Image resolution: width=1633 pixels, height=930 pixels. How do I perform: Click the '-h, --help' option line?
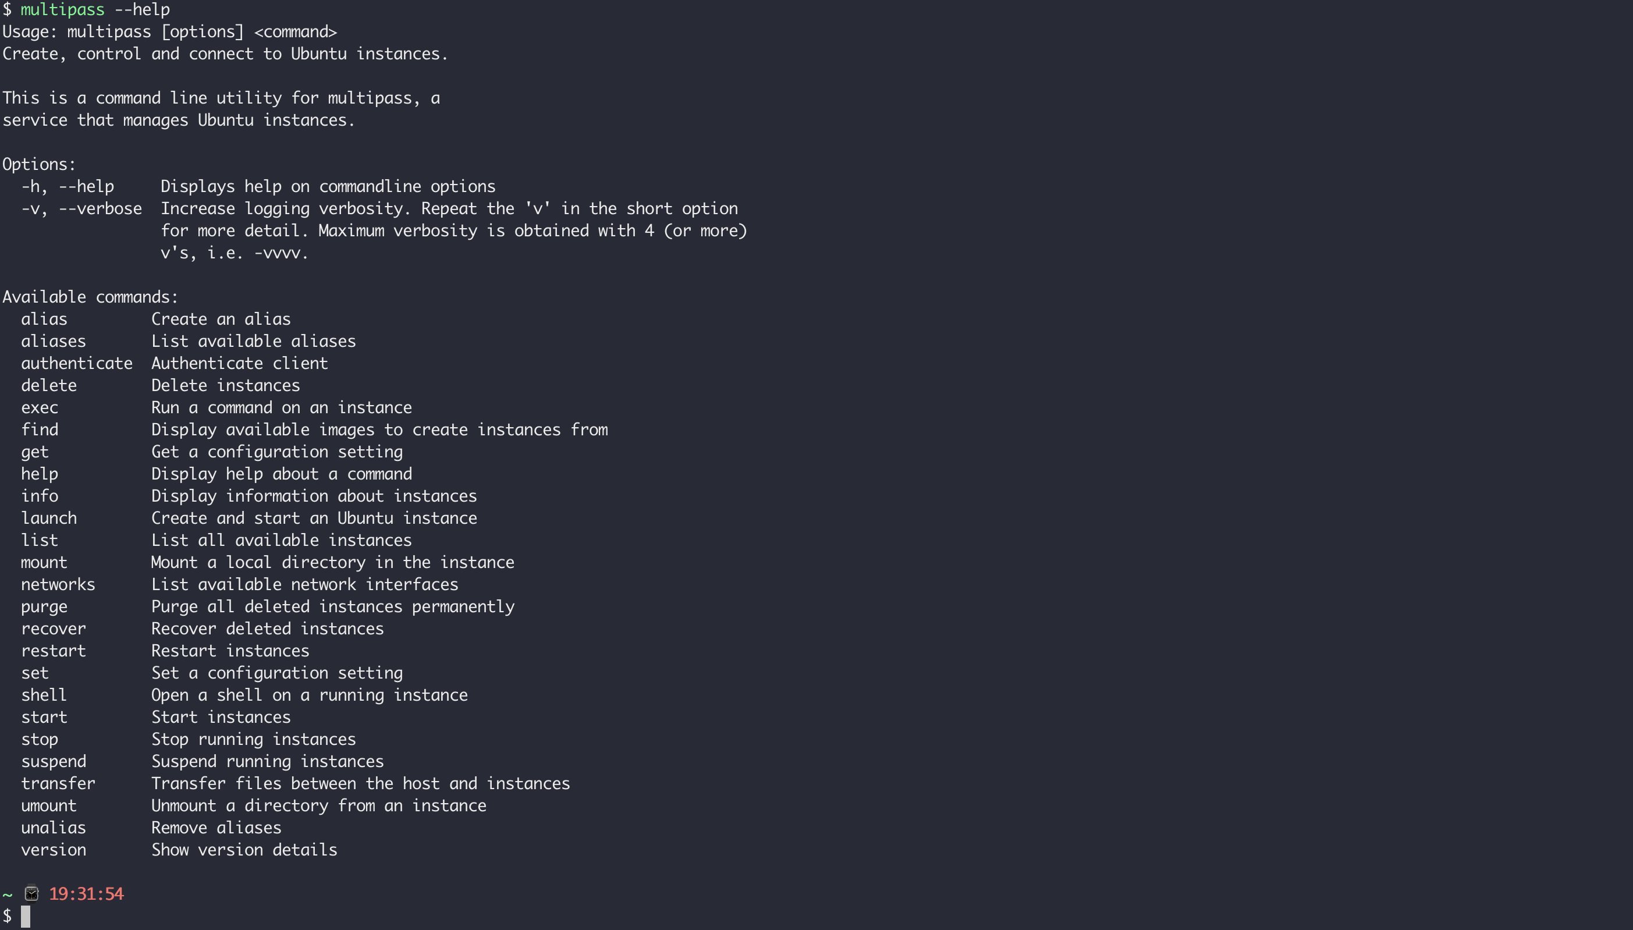(x=68, y=186)
